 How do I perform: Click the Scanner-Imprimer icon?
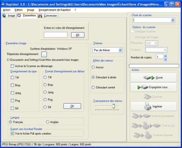(143, 135)
